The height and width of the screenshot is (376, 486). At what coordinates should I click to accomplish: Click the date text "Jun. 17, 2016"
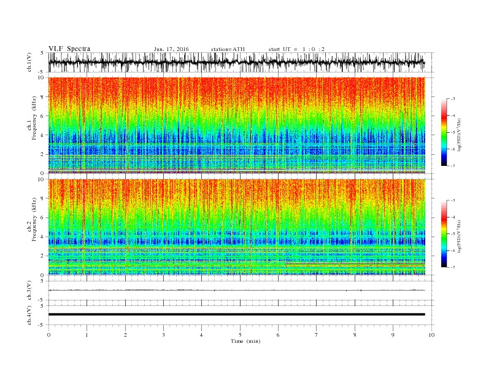[x=171, y=49]
